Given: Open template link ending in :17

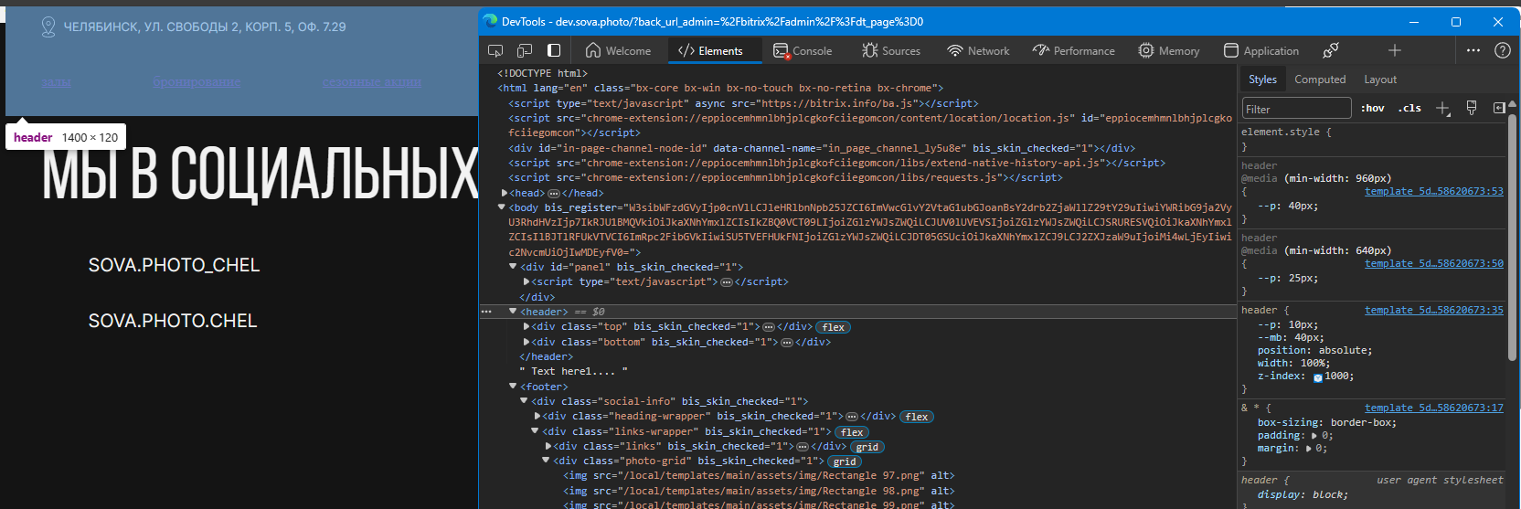Looking at the screenshot, I should click(1433, 408).
